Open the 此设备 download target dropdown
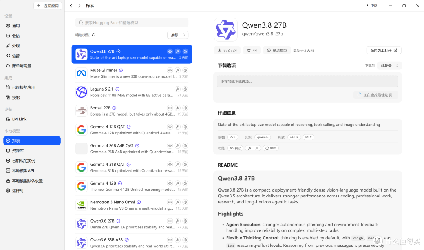Viewport: 424px width, 250px height. click(x=389, y=65)
